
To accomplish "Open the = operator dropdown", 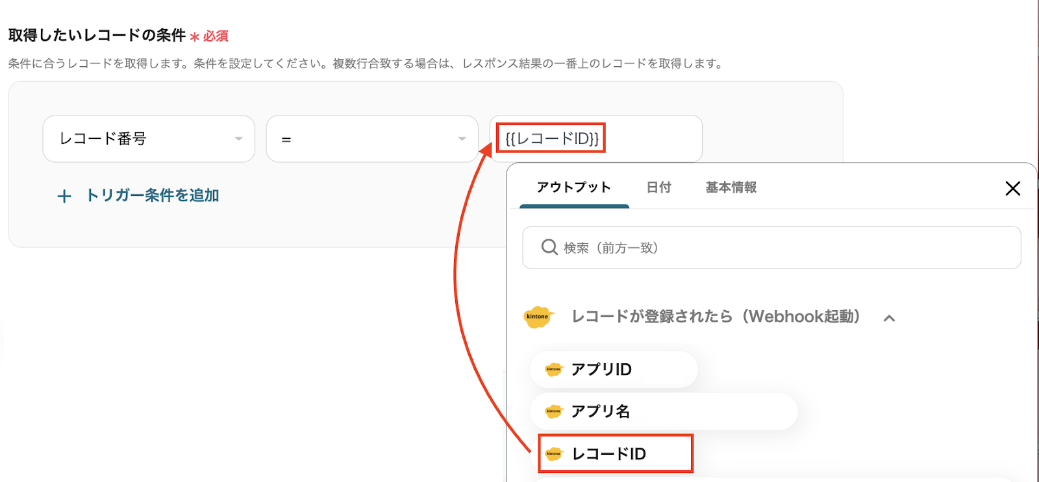I will [x=372, y=139].
